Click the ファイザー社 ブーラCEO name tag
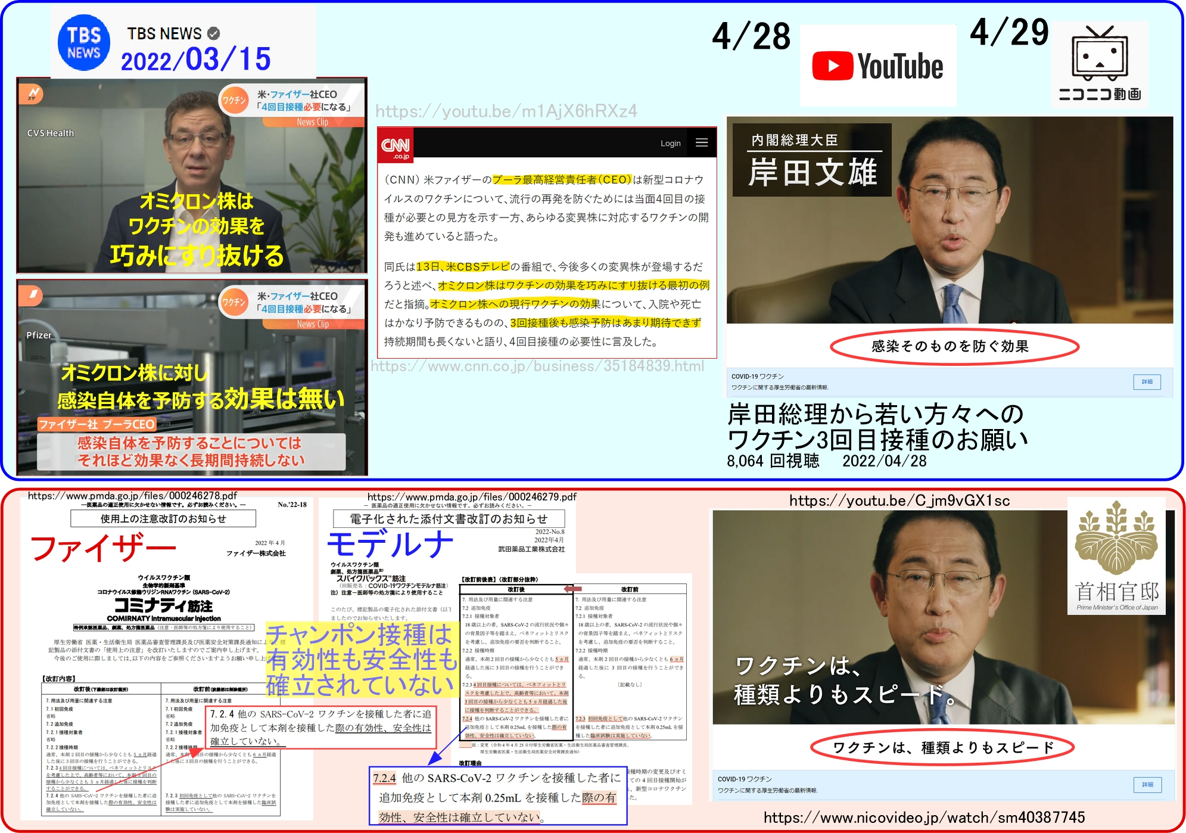 [x=97, y=424]
